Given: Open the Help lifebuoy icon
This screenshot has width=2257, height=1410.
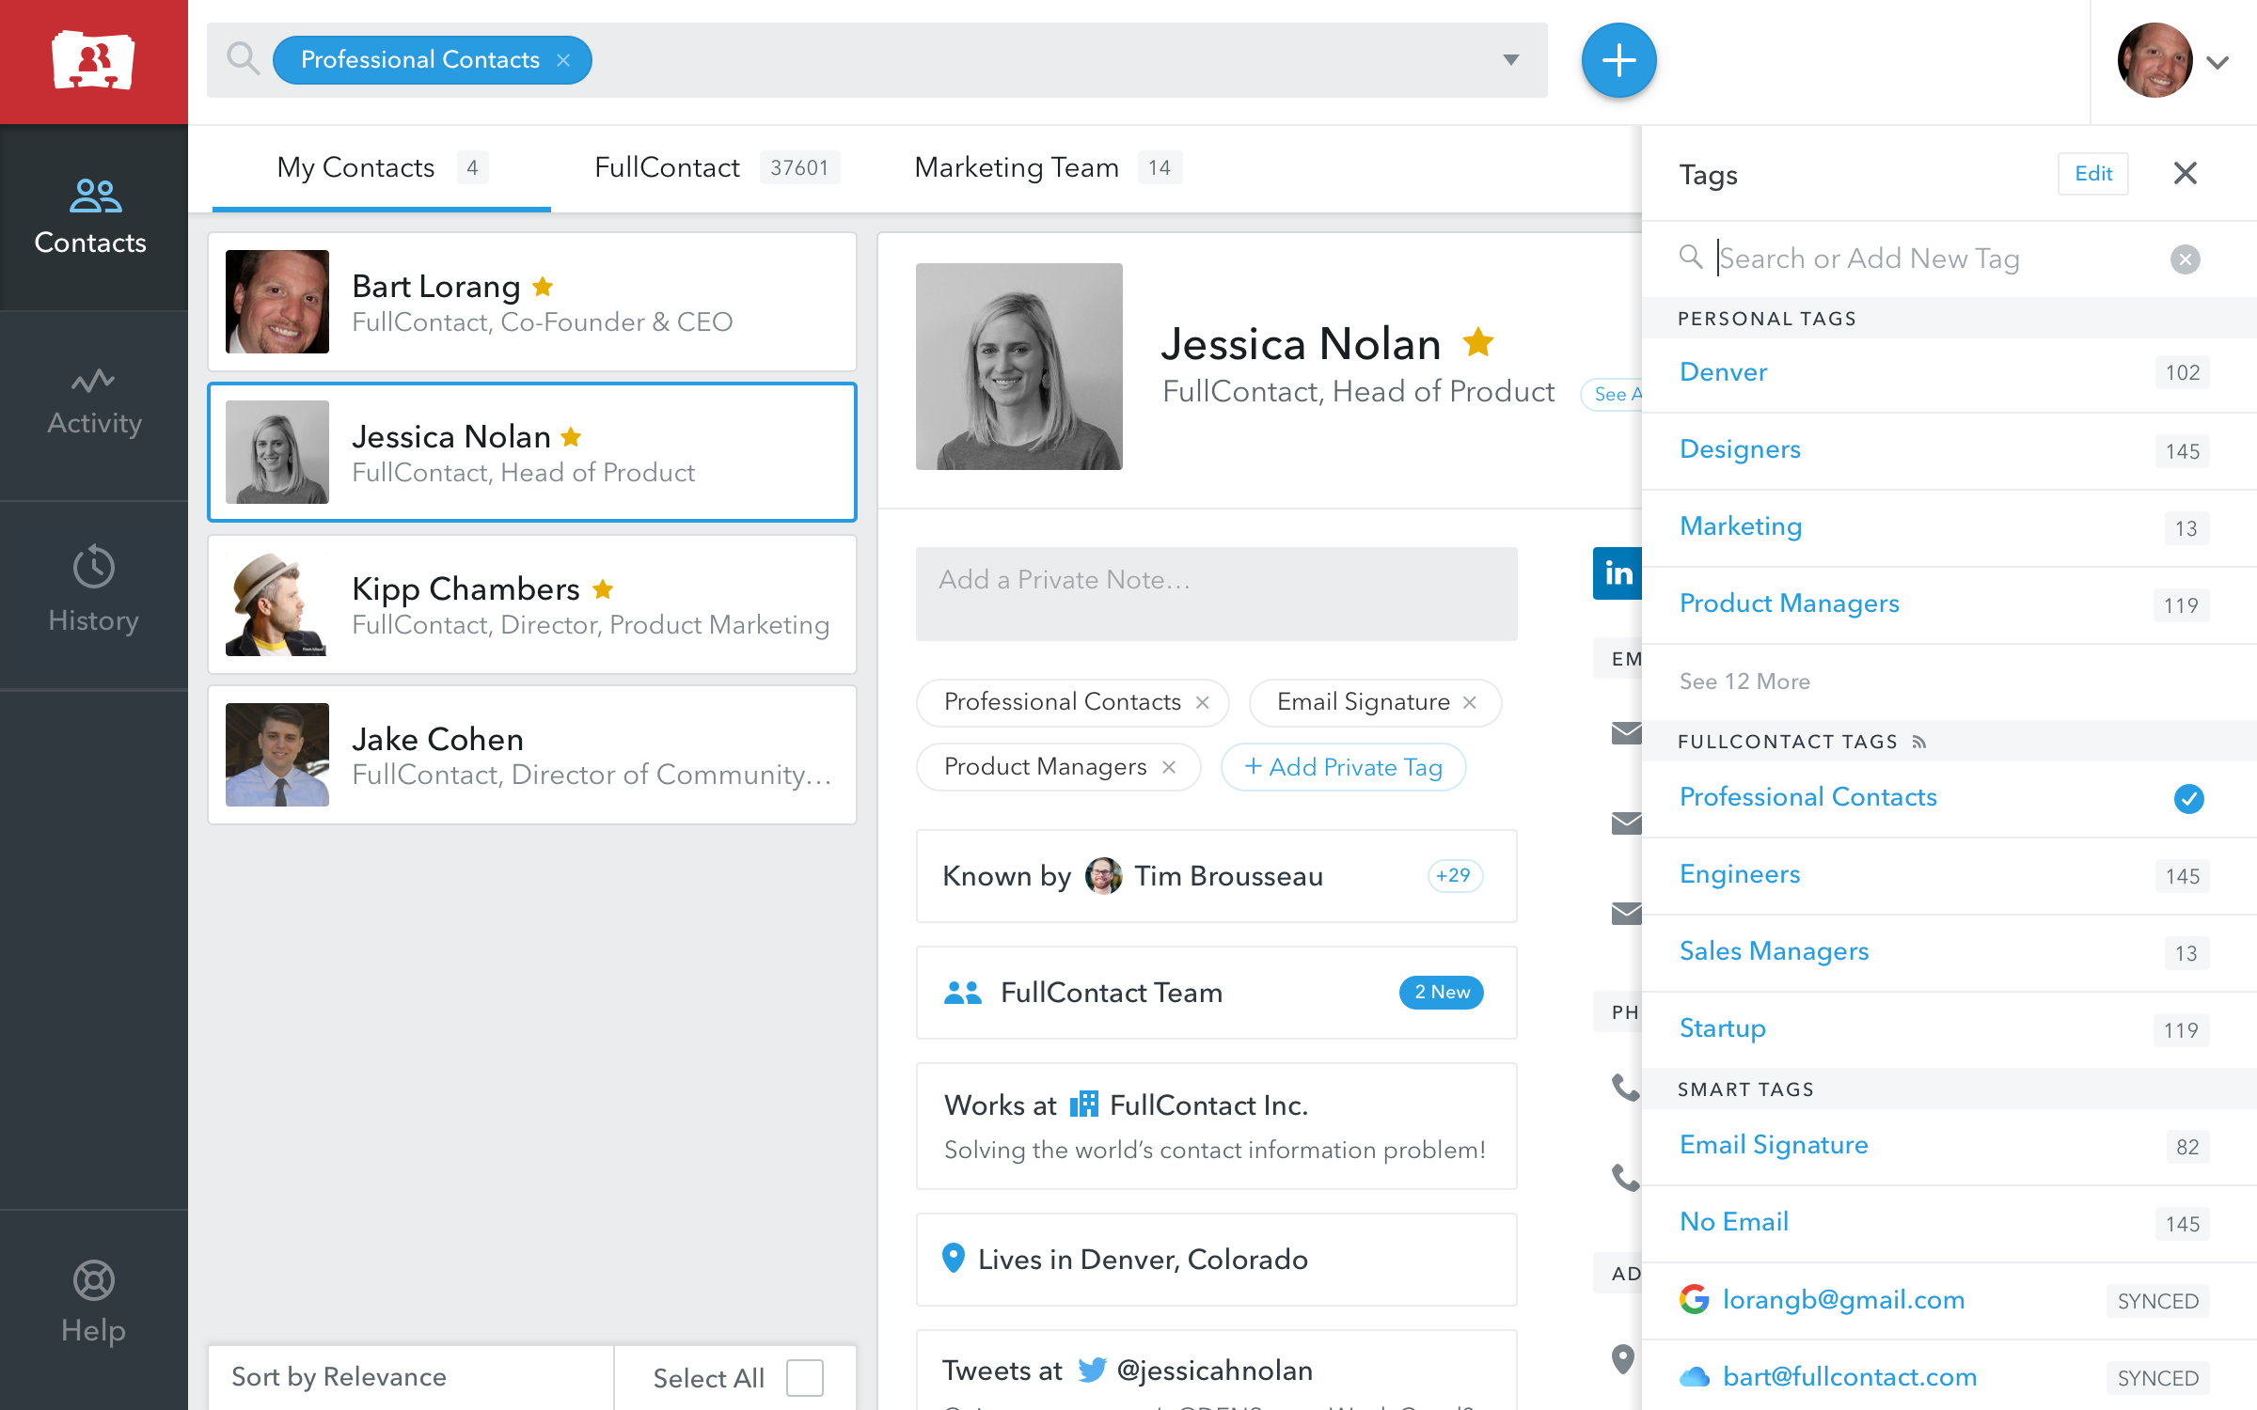Looking at the screenshot, I should coord(94,1280).
